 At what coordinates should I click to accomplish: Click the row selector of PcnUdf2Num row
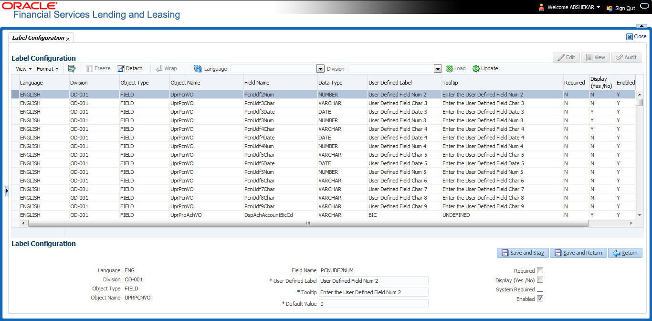point(15,95)
